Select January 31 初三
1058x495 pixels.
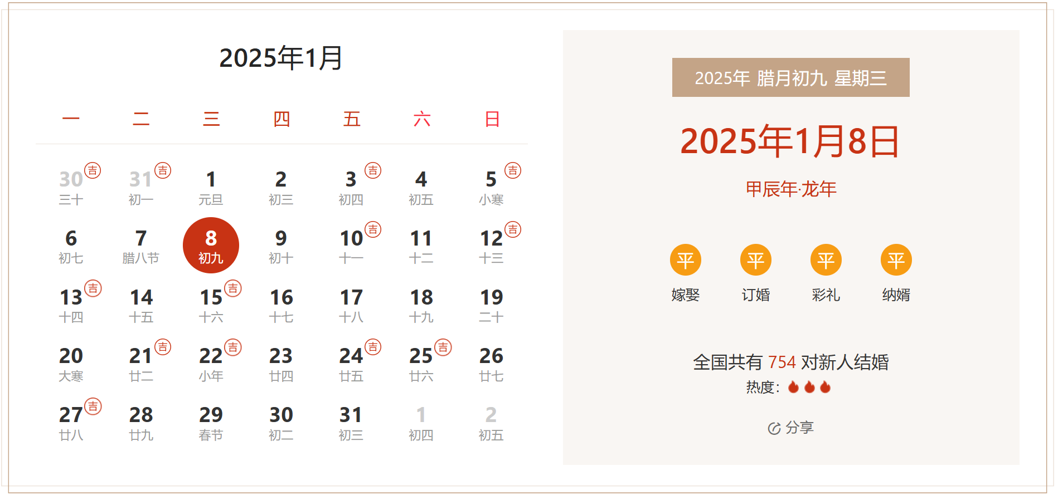pyautogui.click(x=351, y=423)
